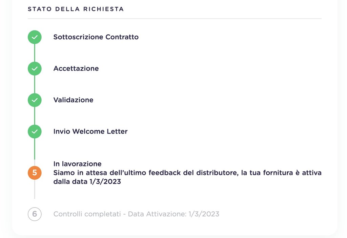
Task: Click connector line between Validazione and Invio Welcome Letter
Action: click(35, 116)
